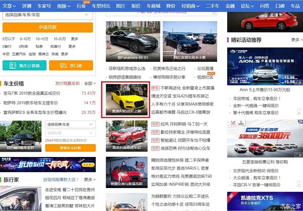Click the 视频 tag icon beside 拉风 开踏斯
This screenshot has width=303, height=211.
pos(155,124)
